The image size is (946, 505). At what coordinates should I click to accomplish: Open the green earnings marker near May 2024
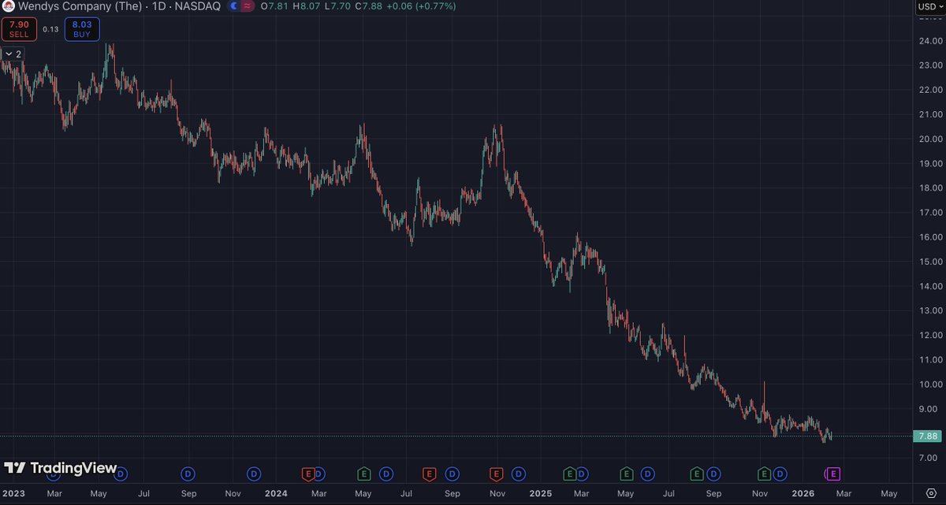364,473
